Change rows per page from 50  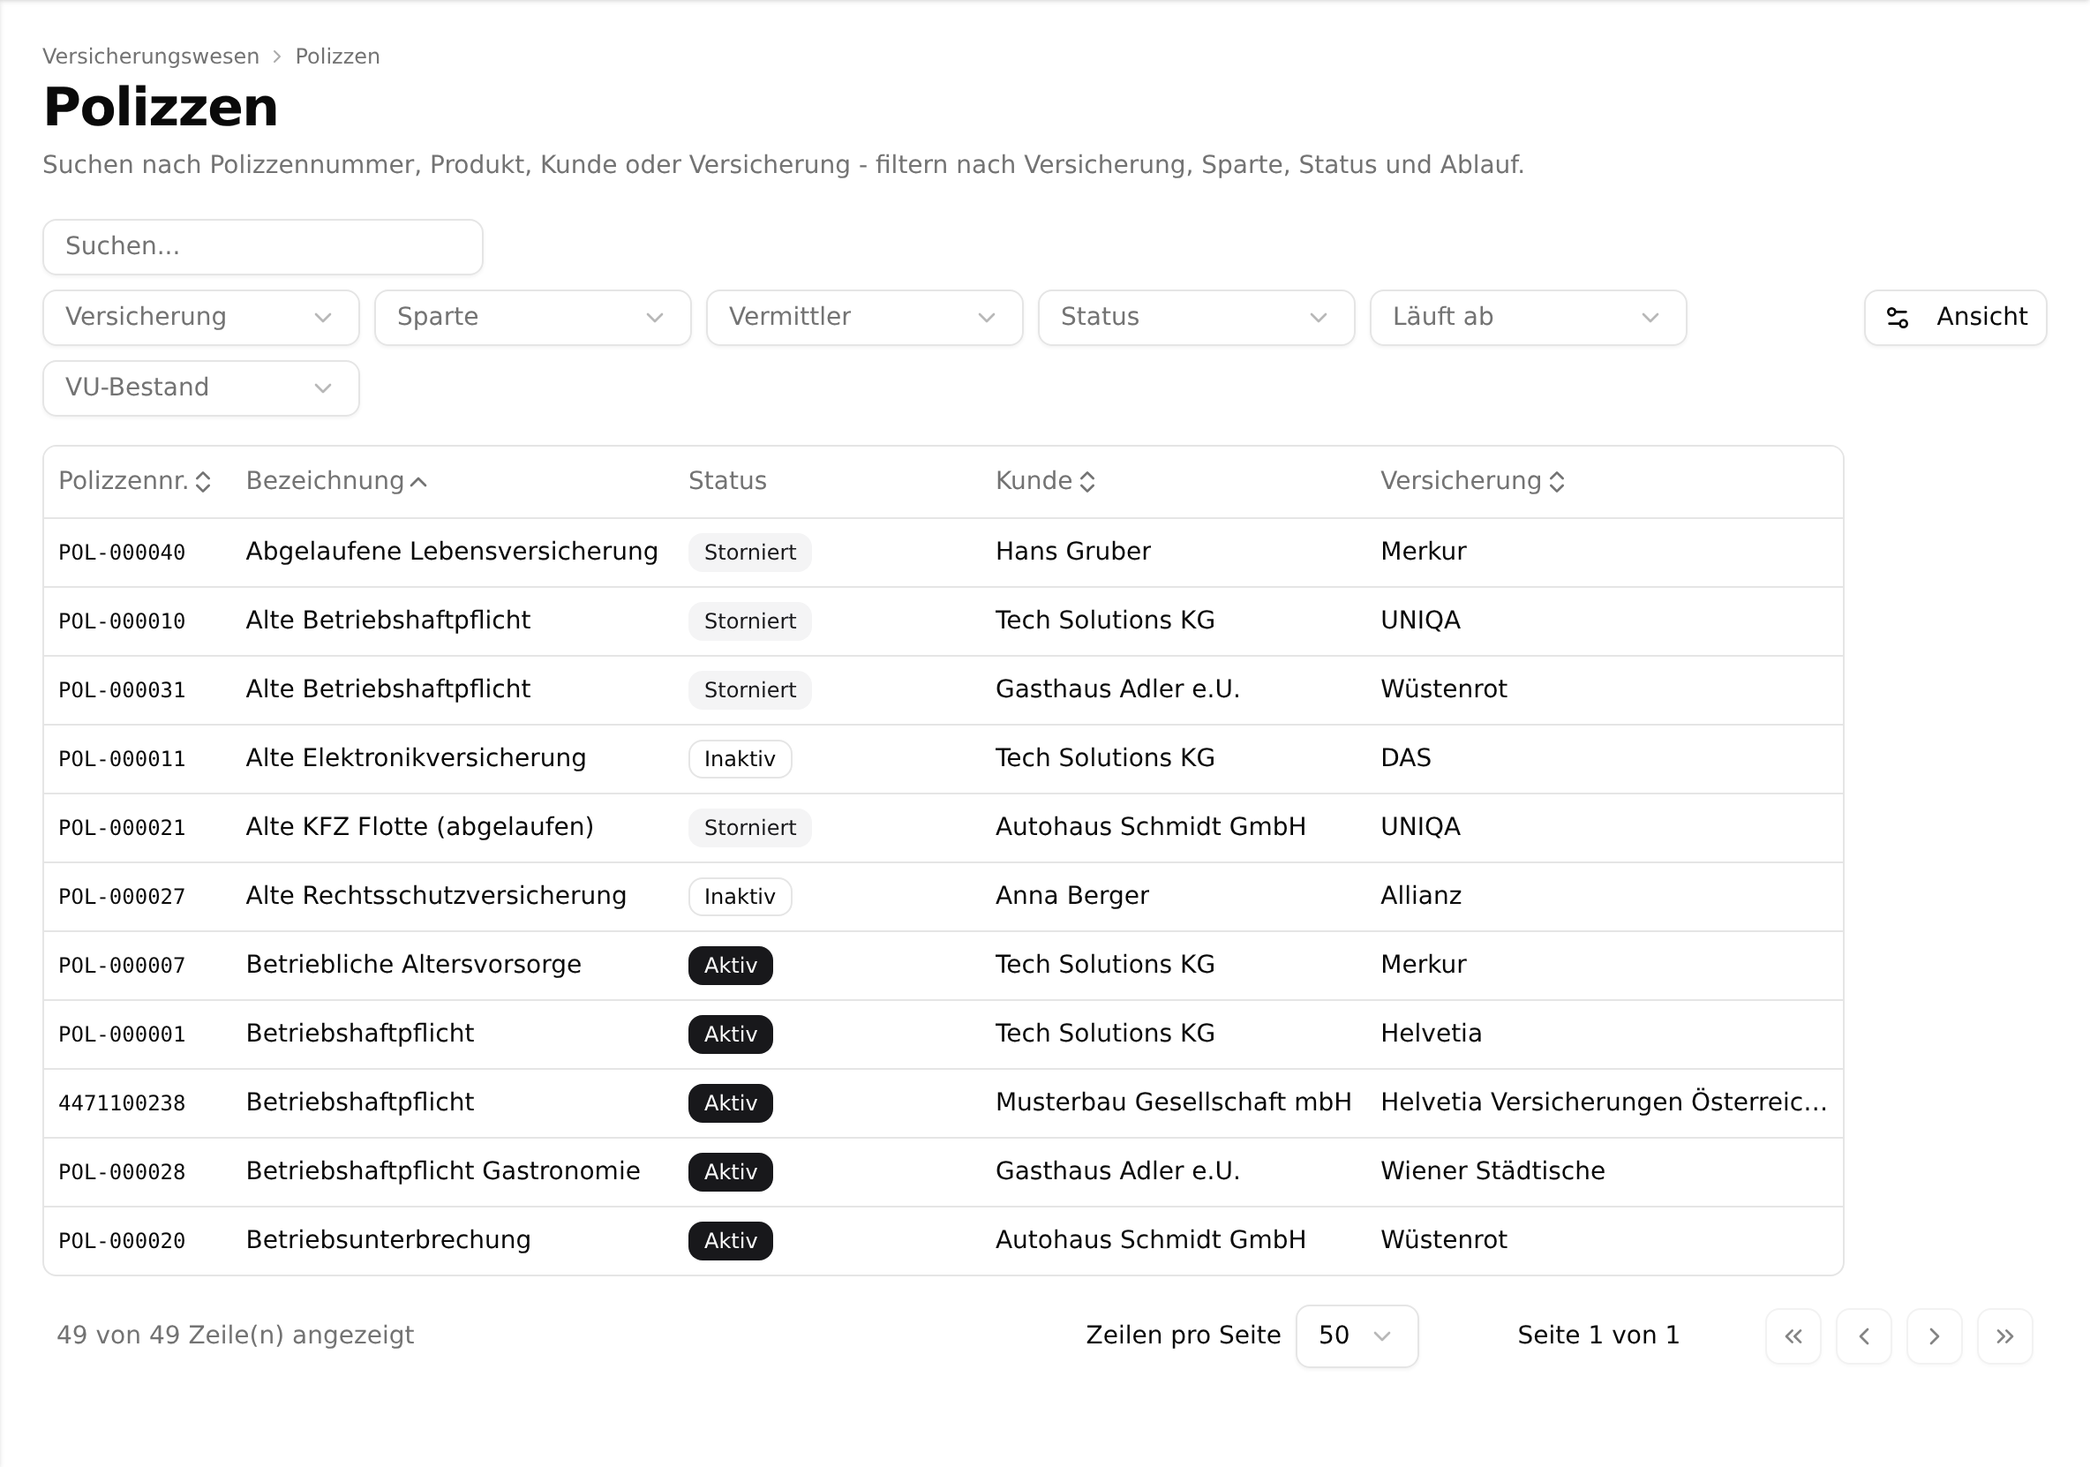(1357, 1335)
